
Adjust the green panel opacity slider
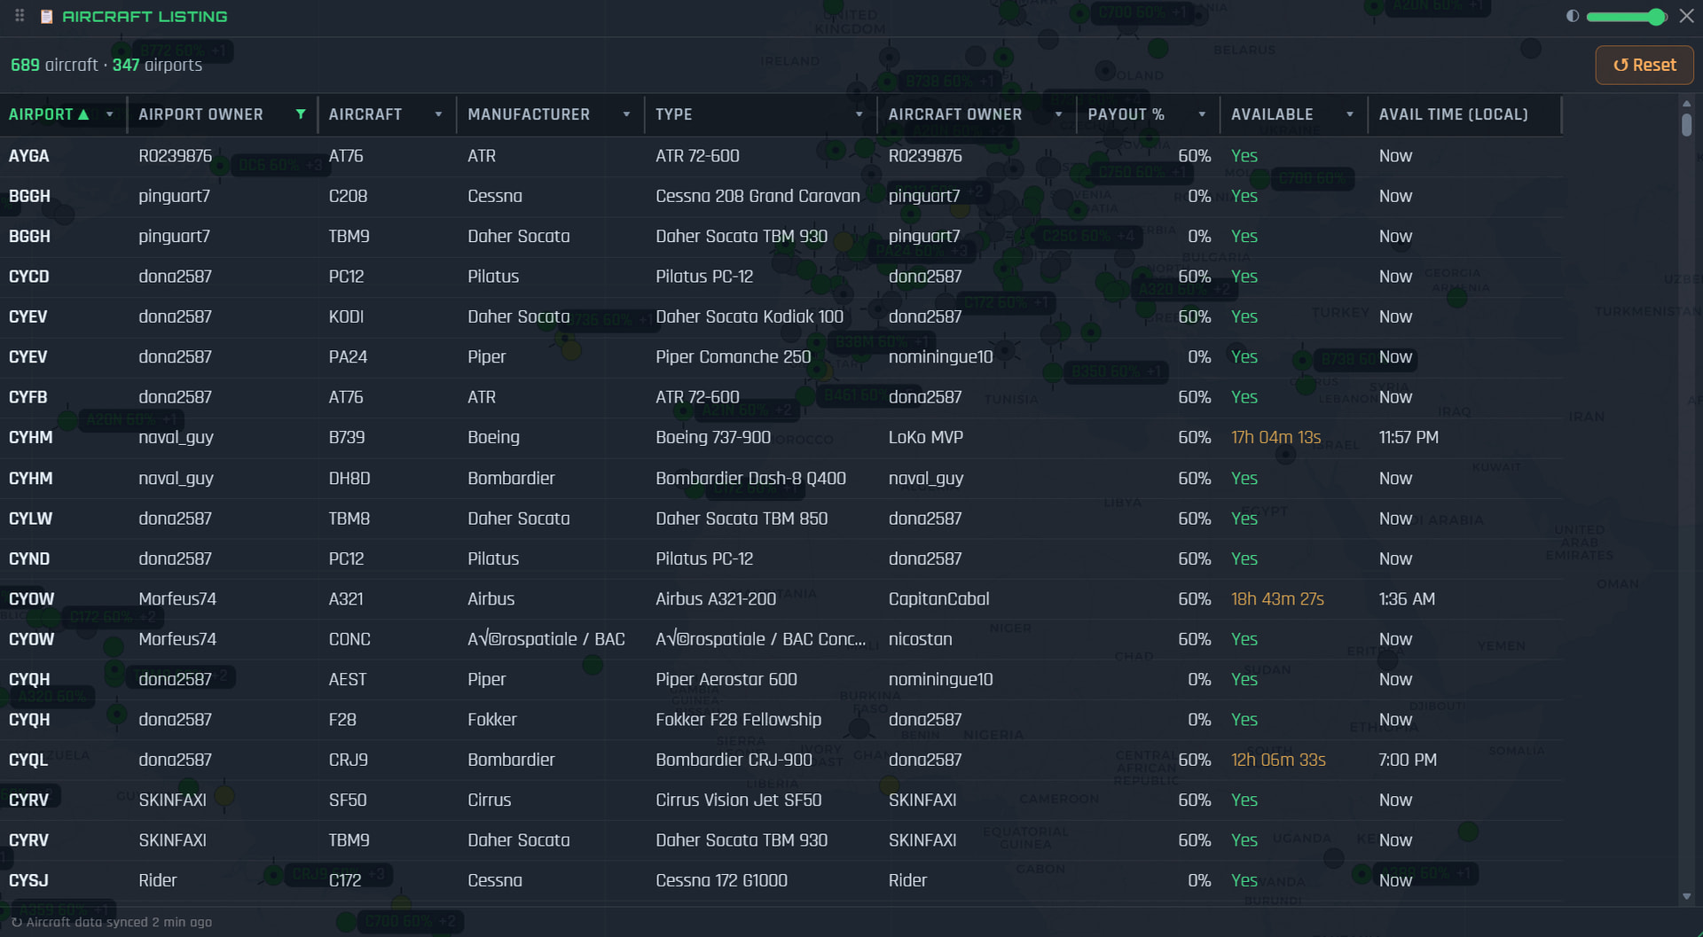(1626, 17)
